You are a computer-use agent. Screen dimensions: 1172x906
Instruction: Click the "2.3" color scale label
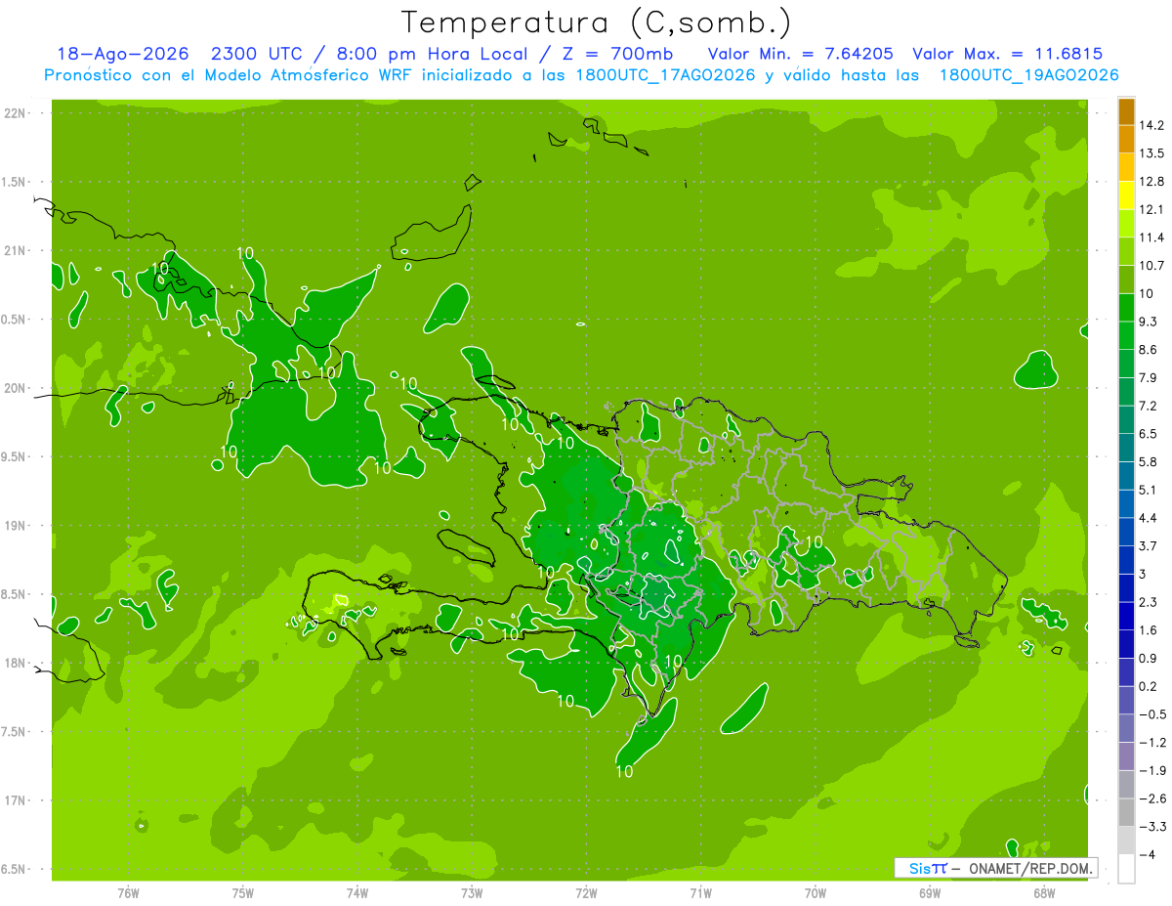coord(1149,601)
